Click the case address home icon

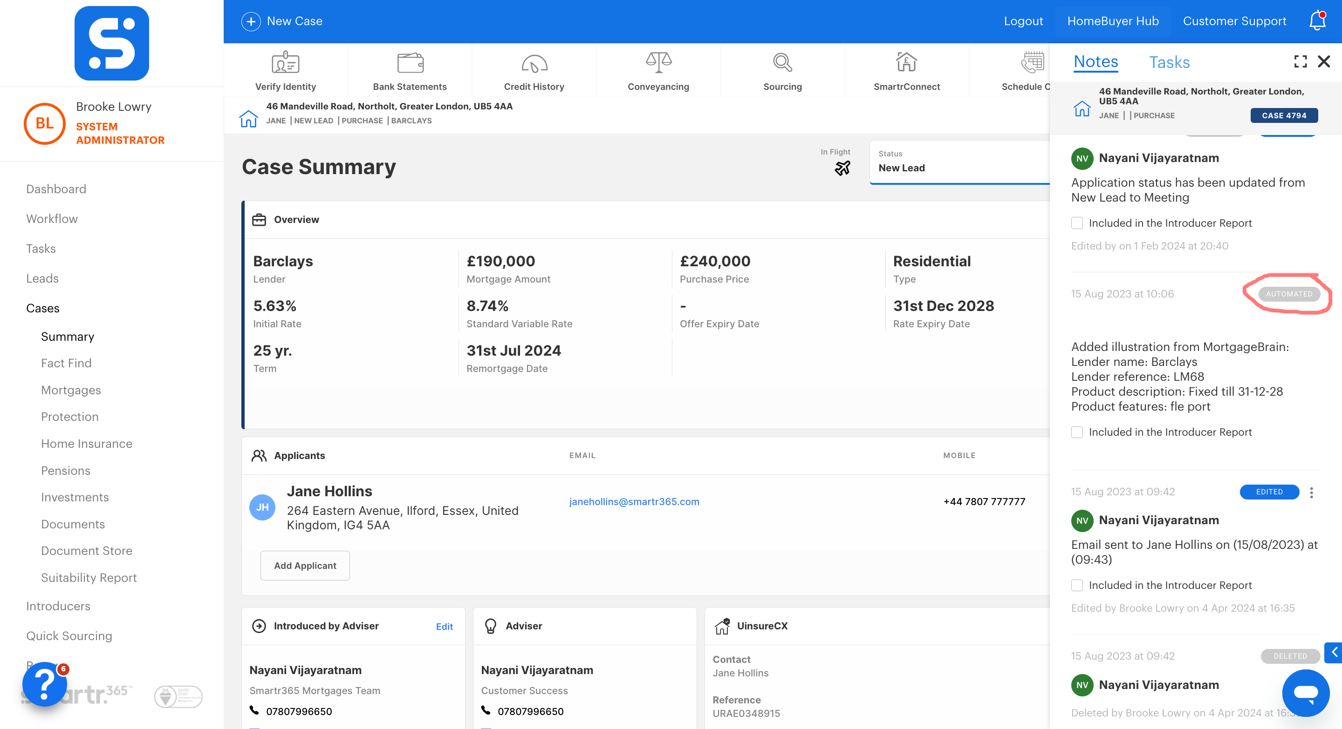248,118
